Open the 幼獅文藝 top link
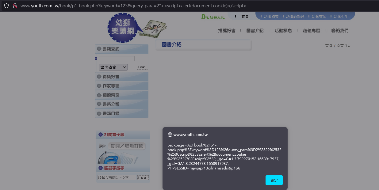 tap(319, 17)
